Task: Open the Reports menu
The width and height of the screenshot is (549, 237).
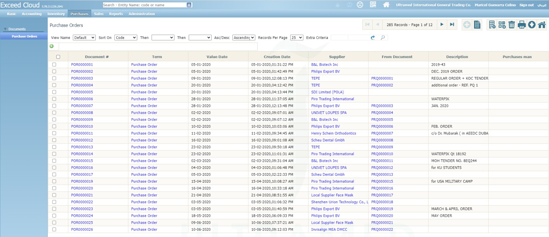Action: (x=116, y=14)
